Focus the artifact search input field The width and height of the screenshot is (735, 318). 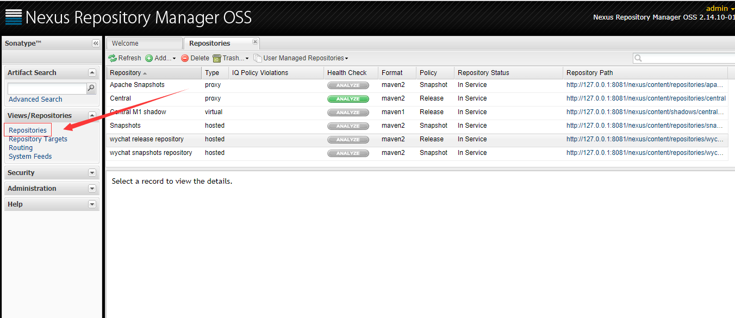point(47,89)
